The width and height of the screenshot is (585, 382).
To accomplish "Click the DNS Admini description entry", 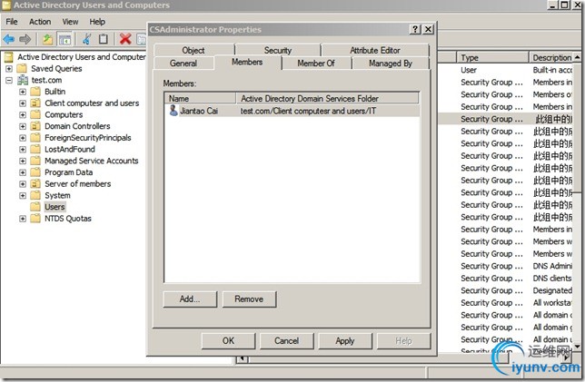I will point(552,266).
